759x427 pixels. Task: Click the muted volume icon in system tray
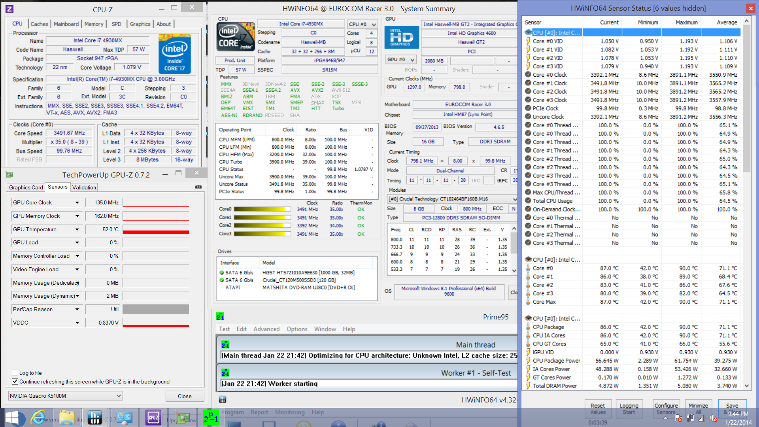coord(714,418)
